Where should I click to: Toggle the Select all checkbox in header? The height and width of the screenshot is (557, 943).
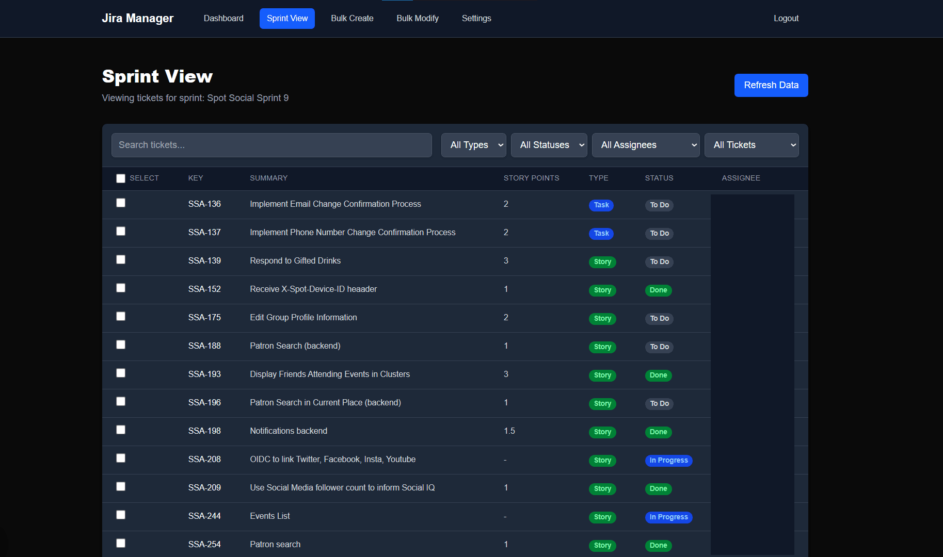click(121, 178)
